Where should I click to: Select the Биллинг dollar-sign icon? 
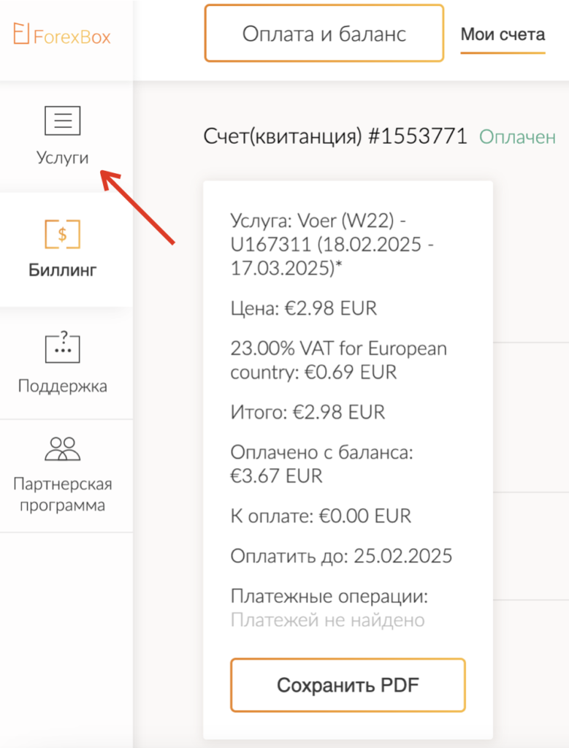(62, 234)
